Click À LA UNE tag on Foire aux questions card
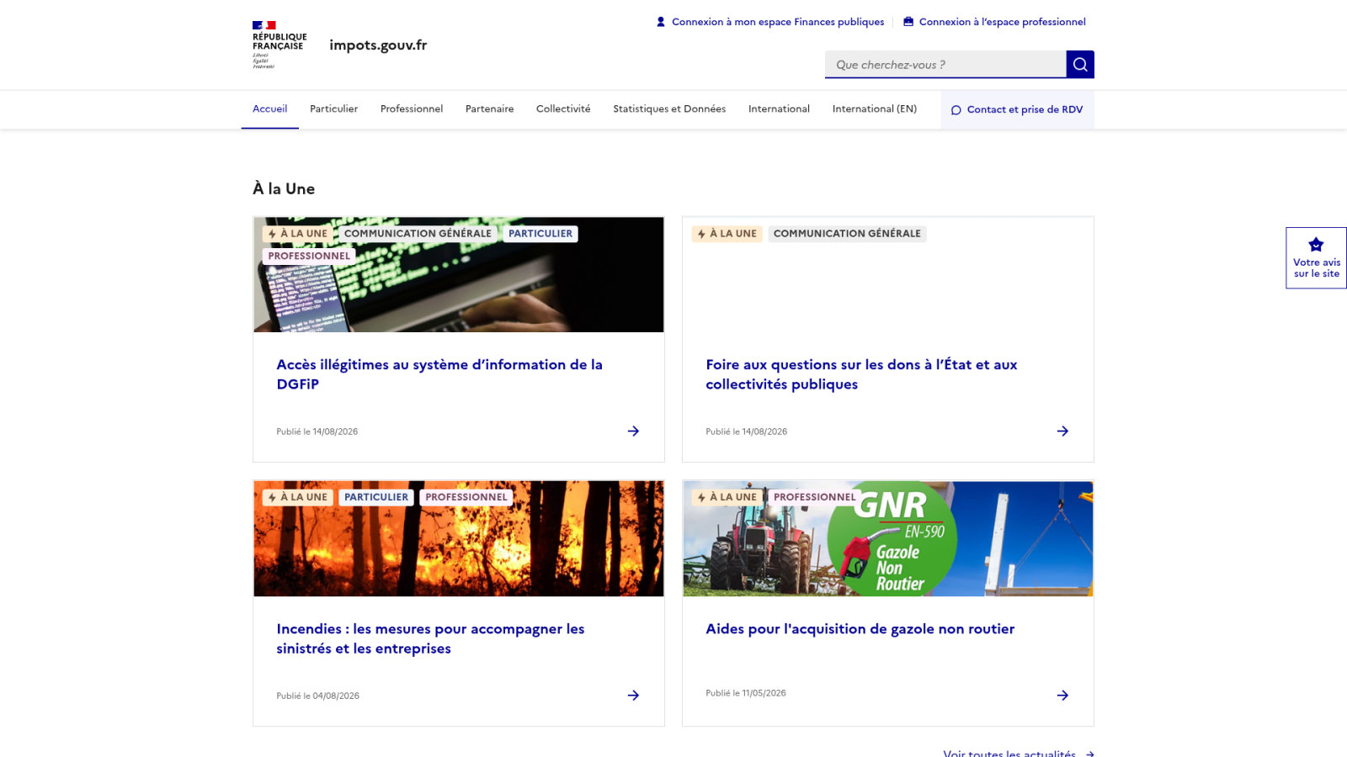This screenshot has height=757, width=1347. [727, 234]
